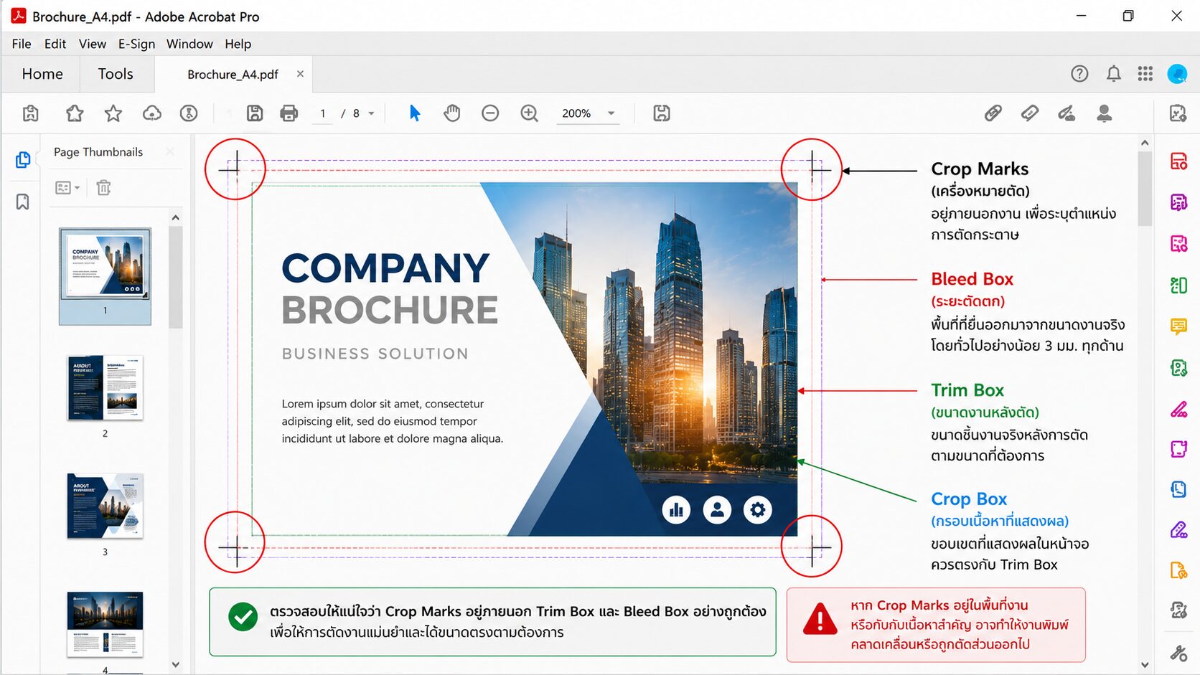The image size is (1200, 675).
Task: Open the Help menu
Action: pyautogui.click(x=238, y=44)
